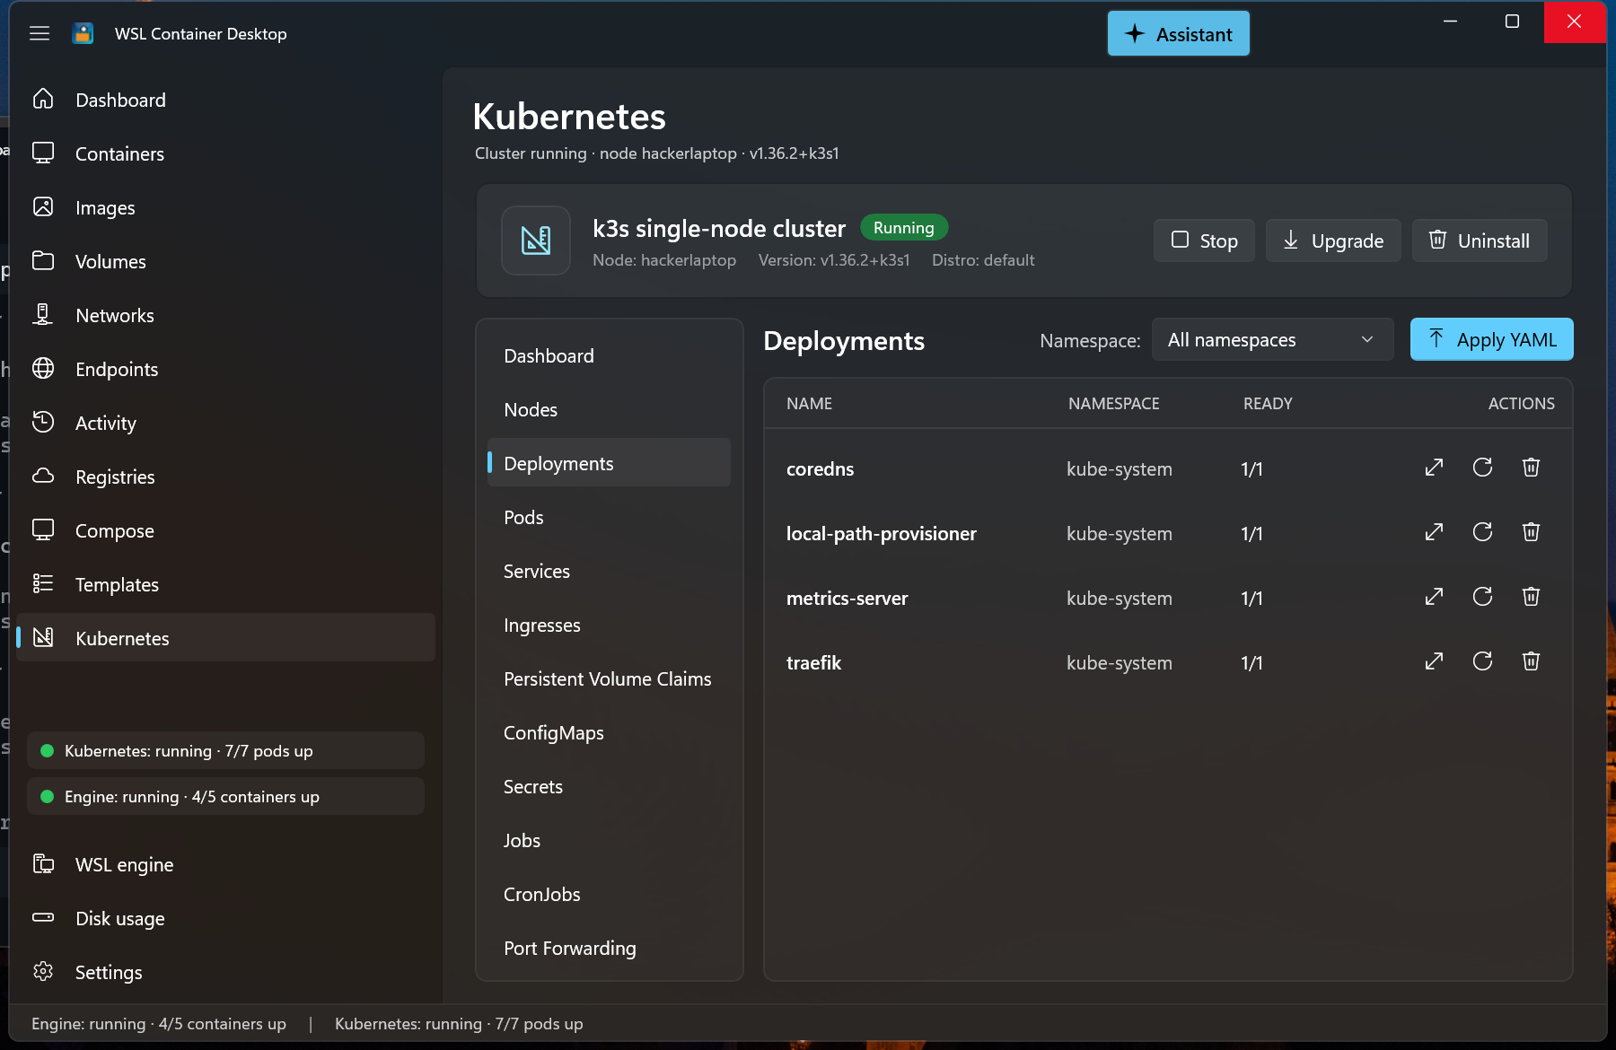
Task: Click the WSL Container Desktop app icon
Action: 83,34
